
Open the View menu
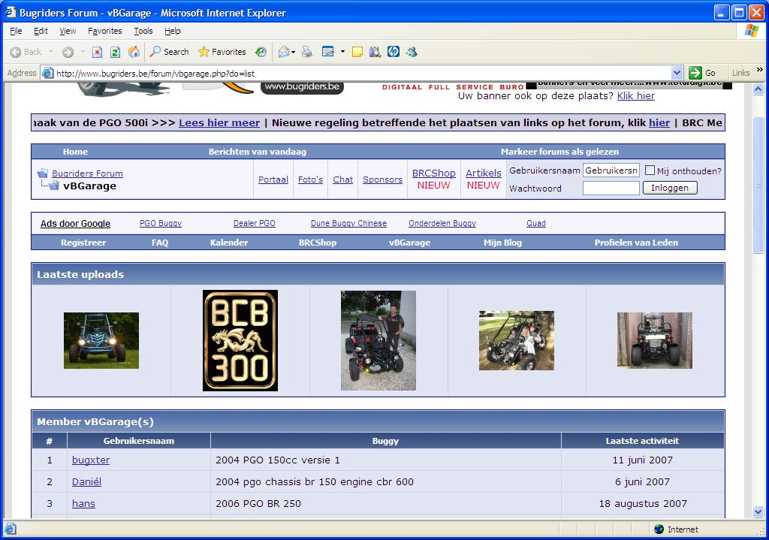point(68,31)
